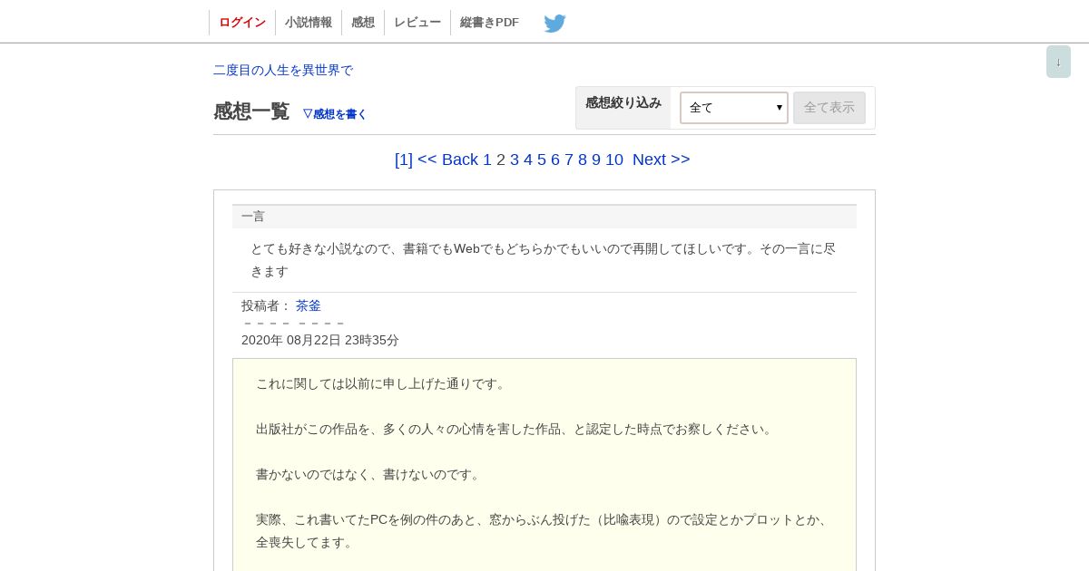Go to comments page 10
This screenshot has width=1089, height=571.
614,160
